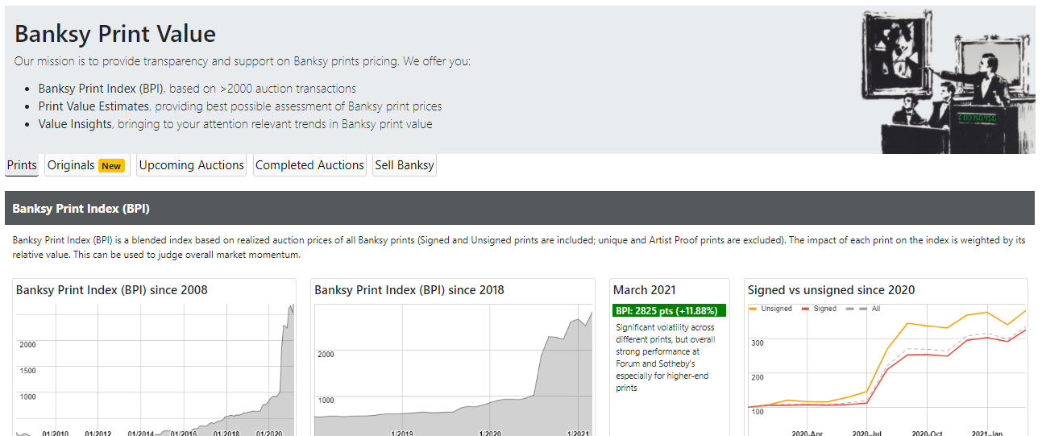
Task: Go to the Completed Auctions tab
Action: (x=309, y=165)
